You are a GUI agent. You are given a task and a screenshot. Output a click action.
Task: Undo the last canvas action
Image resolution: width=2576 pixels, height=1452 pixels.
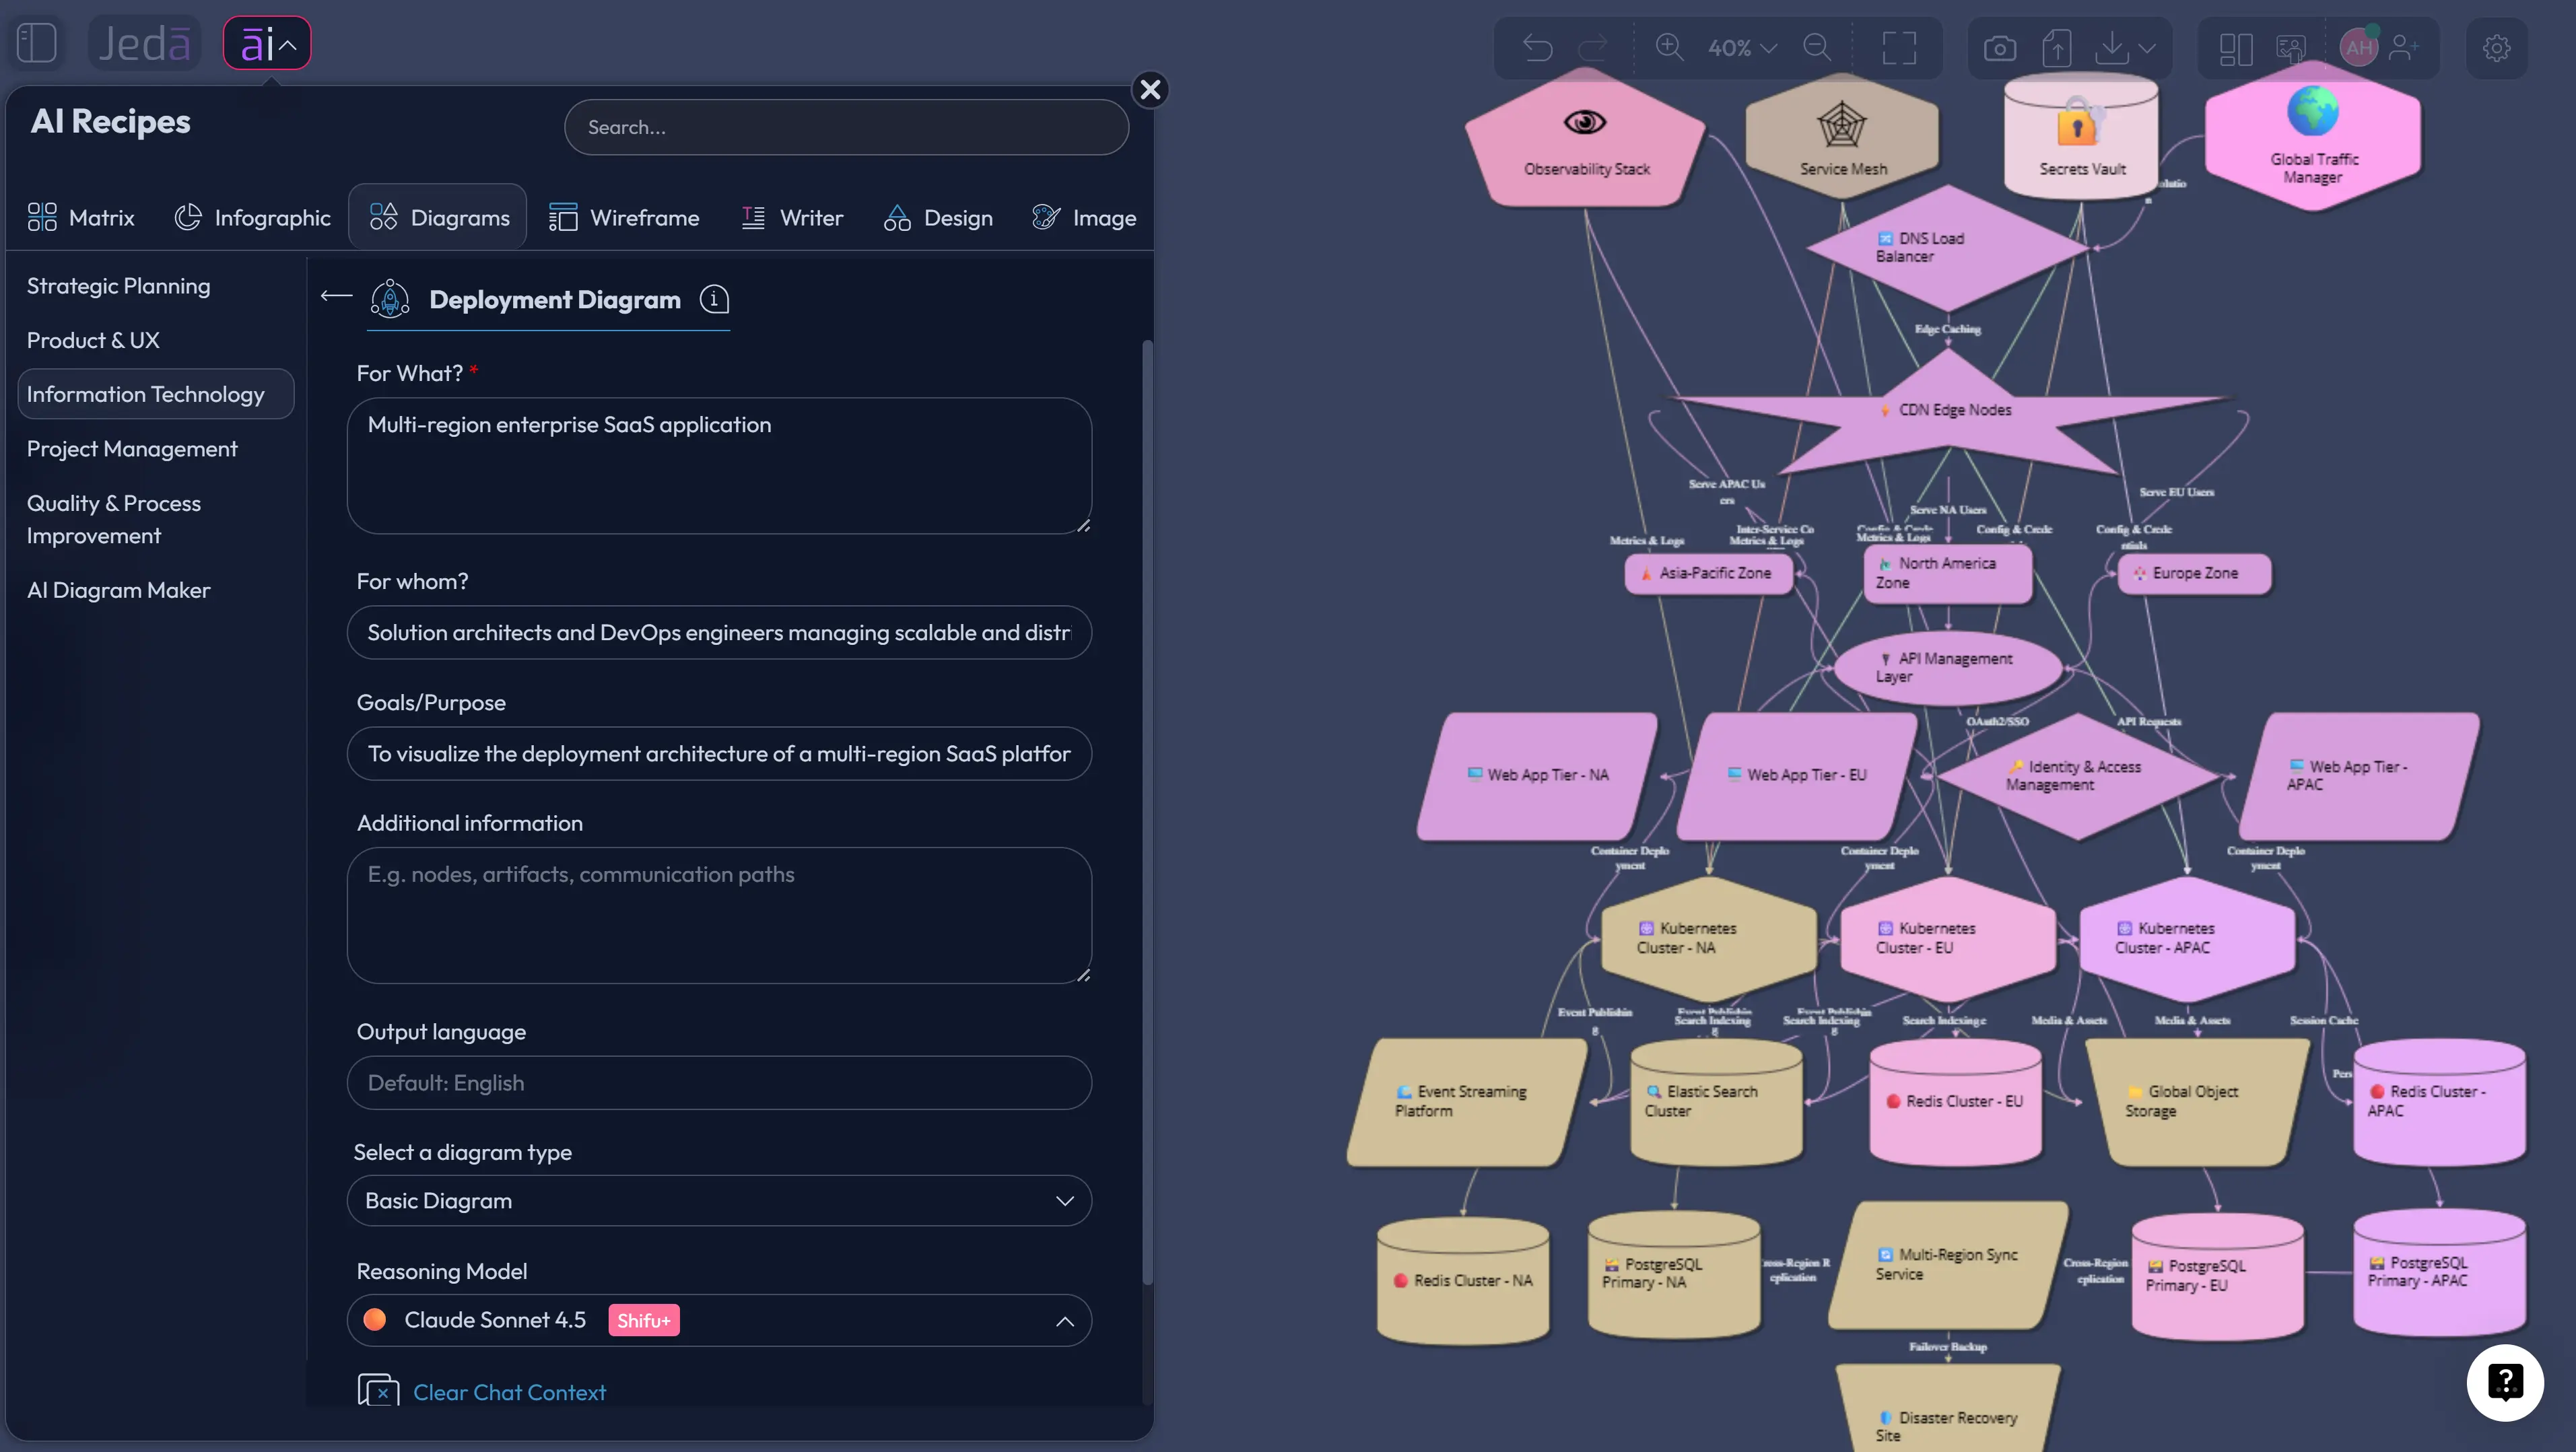1537,47
